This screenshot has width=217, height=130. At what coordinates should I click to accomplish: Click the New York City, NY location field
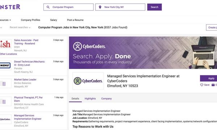tap(120, 7)
